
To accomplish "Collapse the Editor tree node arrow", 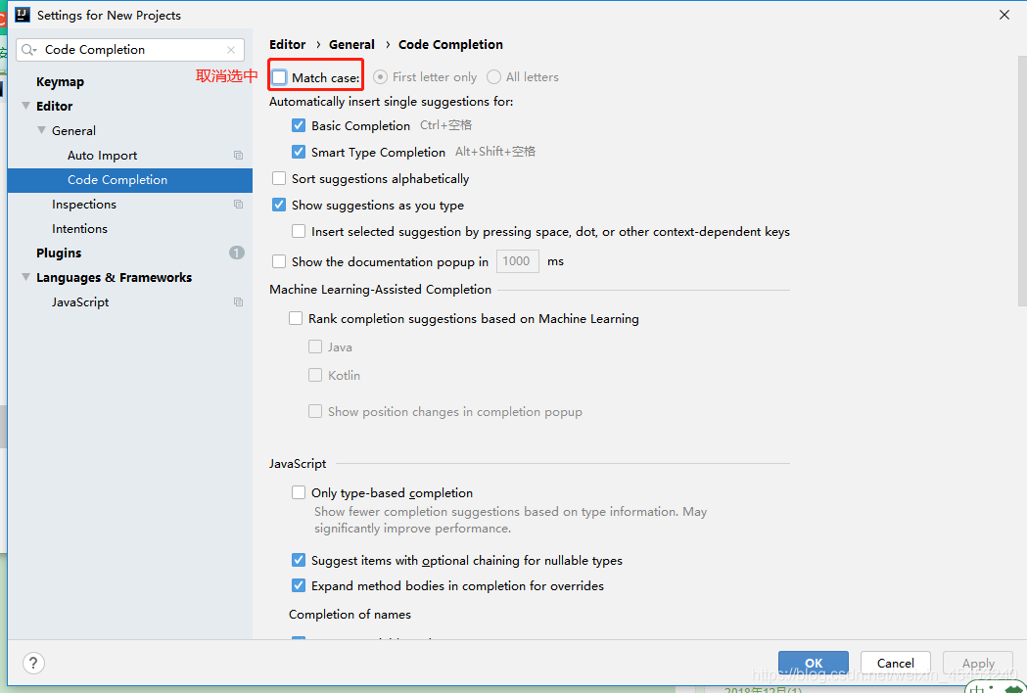I will (26, 106).
